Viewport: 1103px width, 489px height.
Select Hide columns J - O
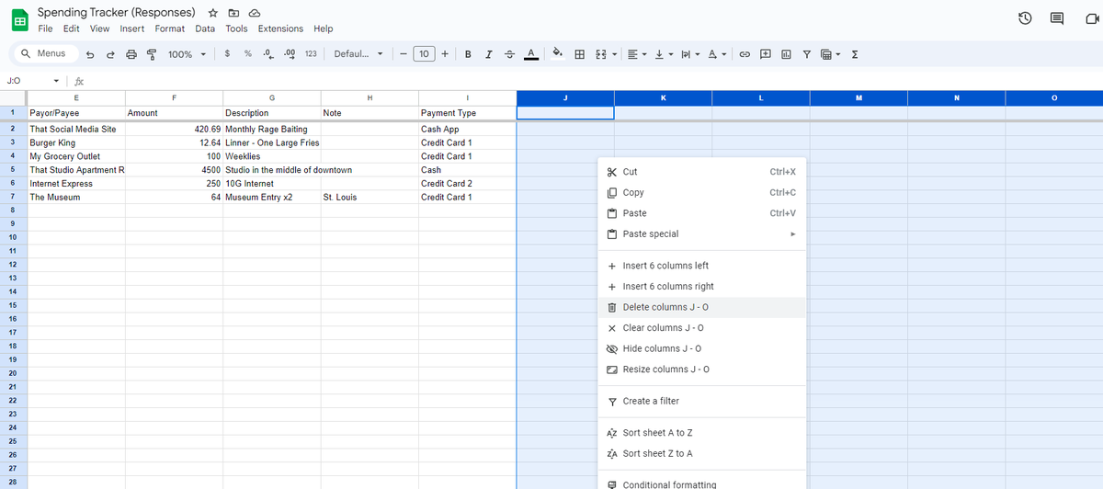pyautogui.click(x=701, y=348)
